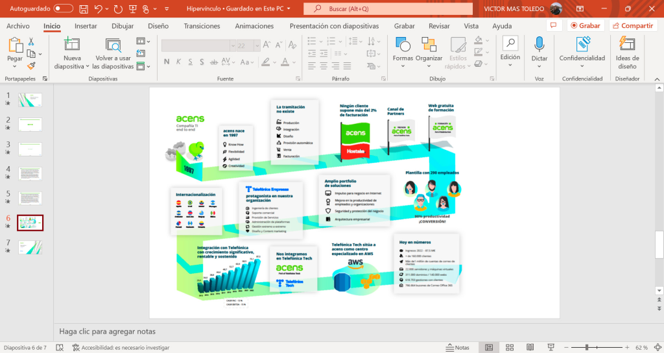Switch to Slide Sorter view
Screen dimensions: 664x353
[510, 348]
